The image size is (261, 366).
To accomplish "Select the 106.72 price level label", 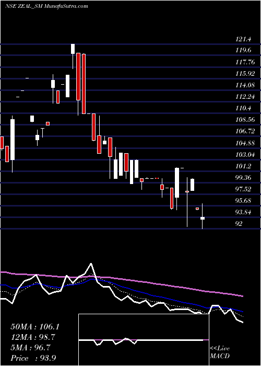I will pyautogui.click(x=245, y=131).
